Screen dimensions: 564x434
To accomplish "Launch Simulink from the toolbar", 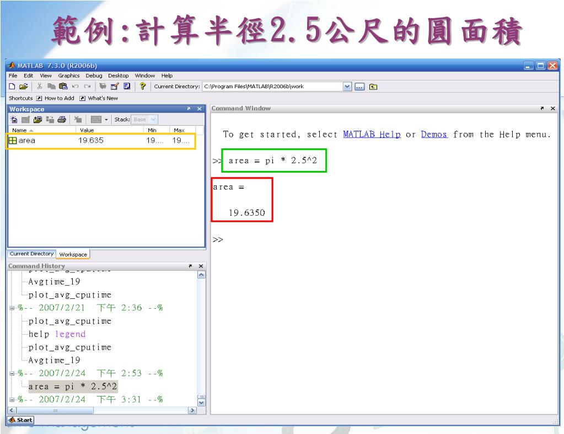I will [x=103, y=87].
